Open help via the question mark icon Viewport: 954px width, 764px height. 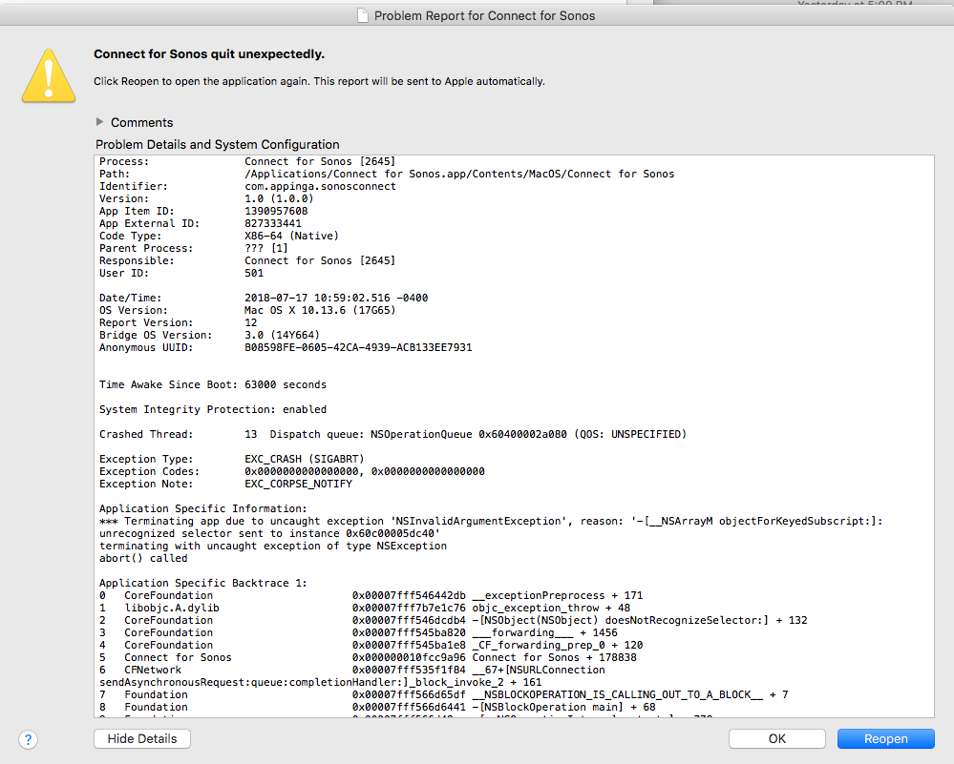tap(28, 739)
